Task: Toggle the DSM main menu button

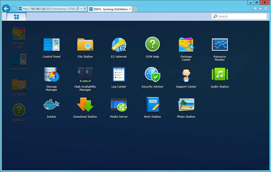Action: (x=16, y=17)
